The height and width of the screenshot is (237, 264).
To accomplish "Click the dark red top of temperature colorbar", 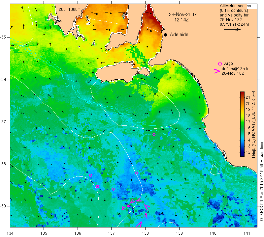I will (x=242, y=93).
